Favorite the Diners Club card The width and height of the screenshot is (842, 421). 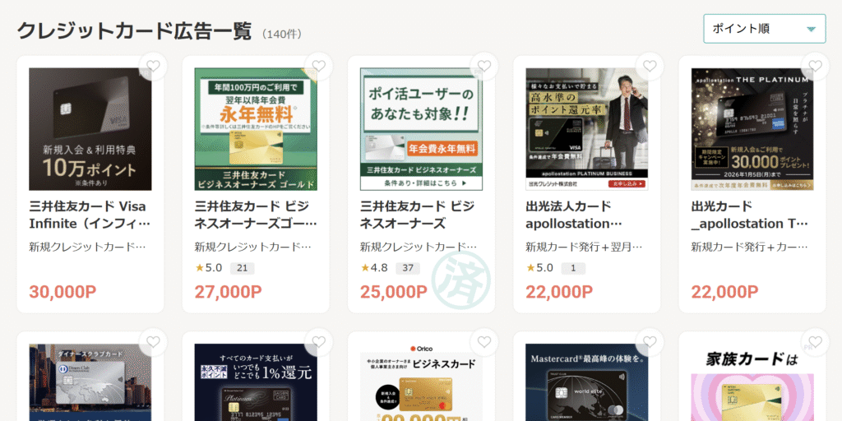click(x=153, y=342)
